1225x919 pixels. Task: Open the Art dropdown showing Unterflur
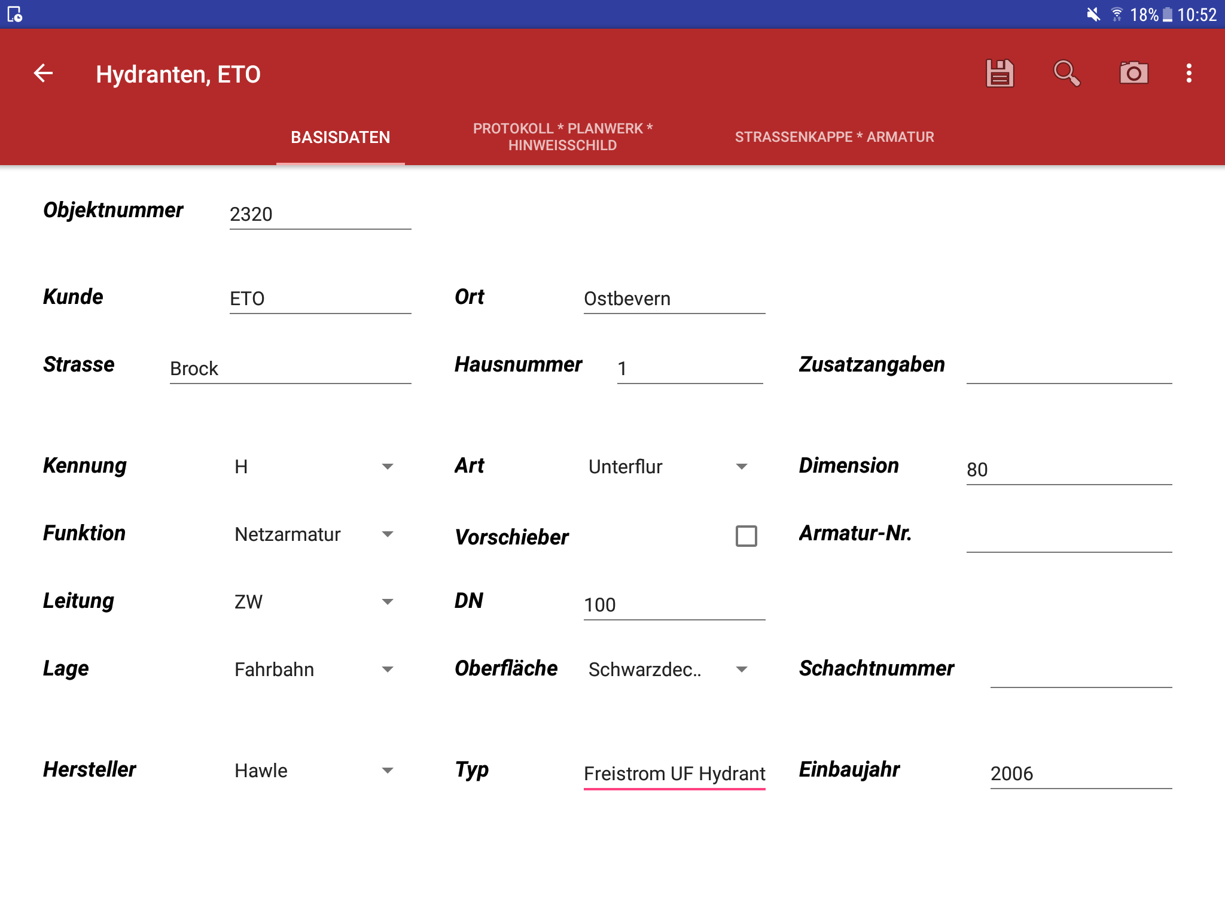click(x=668, y=467)
